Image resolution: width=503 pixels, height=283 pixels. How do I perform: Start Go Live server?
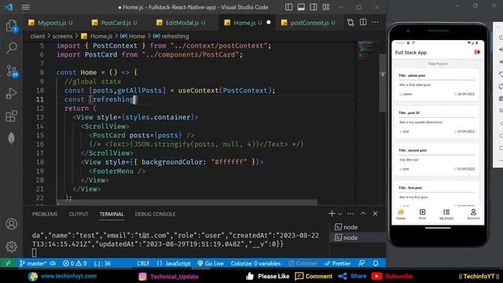210,263
